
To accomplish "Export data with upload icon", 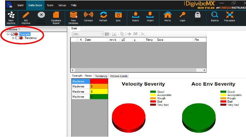I will pyautogui.click(x=136, y=16).
